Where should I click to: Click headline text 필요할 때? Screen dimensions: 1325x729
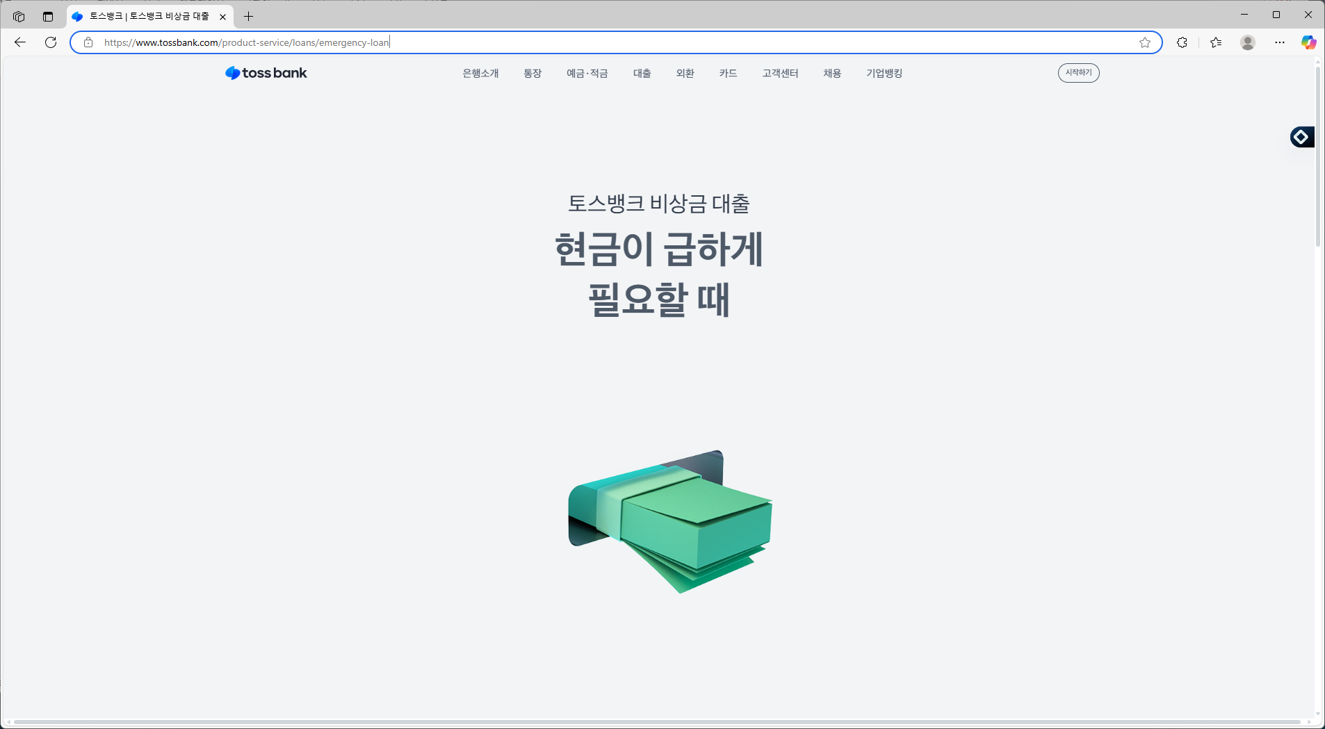659,300
